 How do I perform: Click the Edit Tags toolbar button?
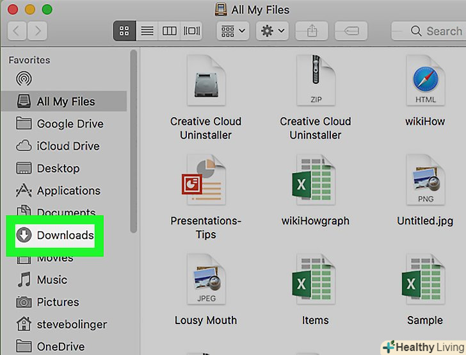[351, 31]
